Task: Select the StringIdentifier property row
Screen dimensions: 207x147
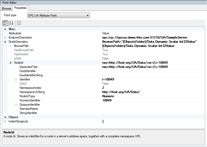Action: point(28,113)
